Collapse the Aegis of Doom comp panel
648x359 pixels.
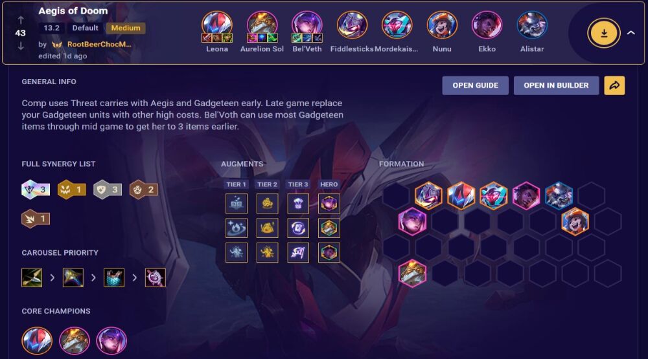tap(631, 32)
